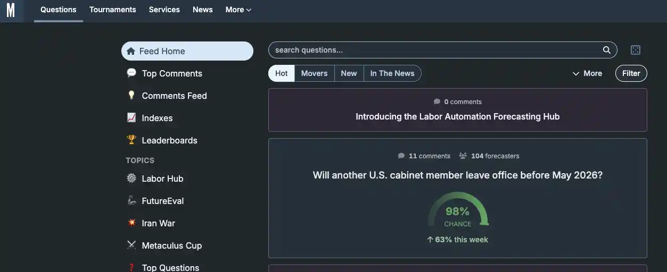
Task: Go to the Tournaments tab
Action: tap(112, 10)
